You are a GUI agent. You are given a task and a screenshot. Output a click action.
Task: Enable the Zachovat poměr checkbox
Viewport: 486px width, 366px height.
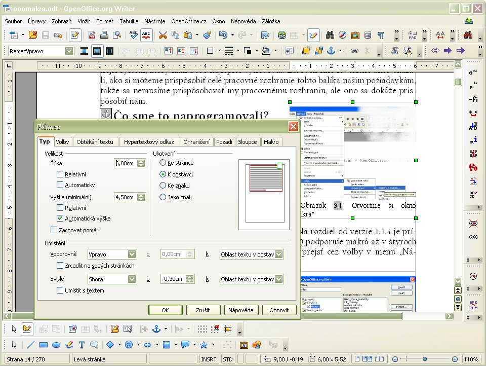(x=54, y=230)
